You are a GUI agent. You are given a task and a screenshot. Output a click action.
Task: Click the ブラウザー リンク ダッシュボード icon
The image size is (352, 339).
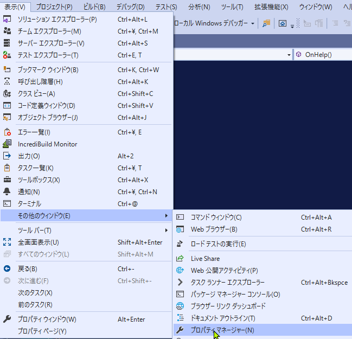click(x=180, y=306)
